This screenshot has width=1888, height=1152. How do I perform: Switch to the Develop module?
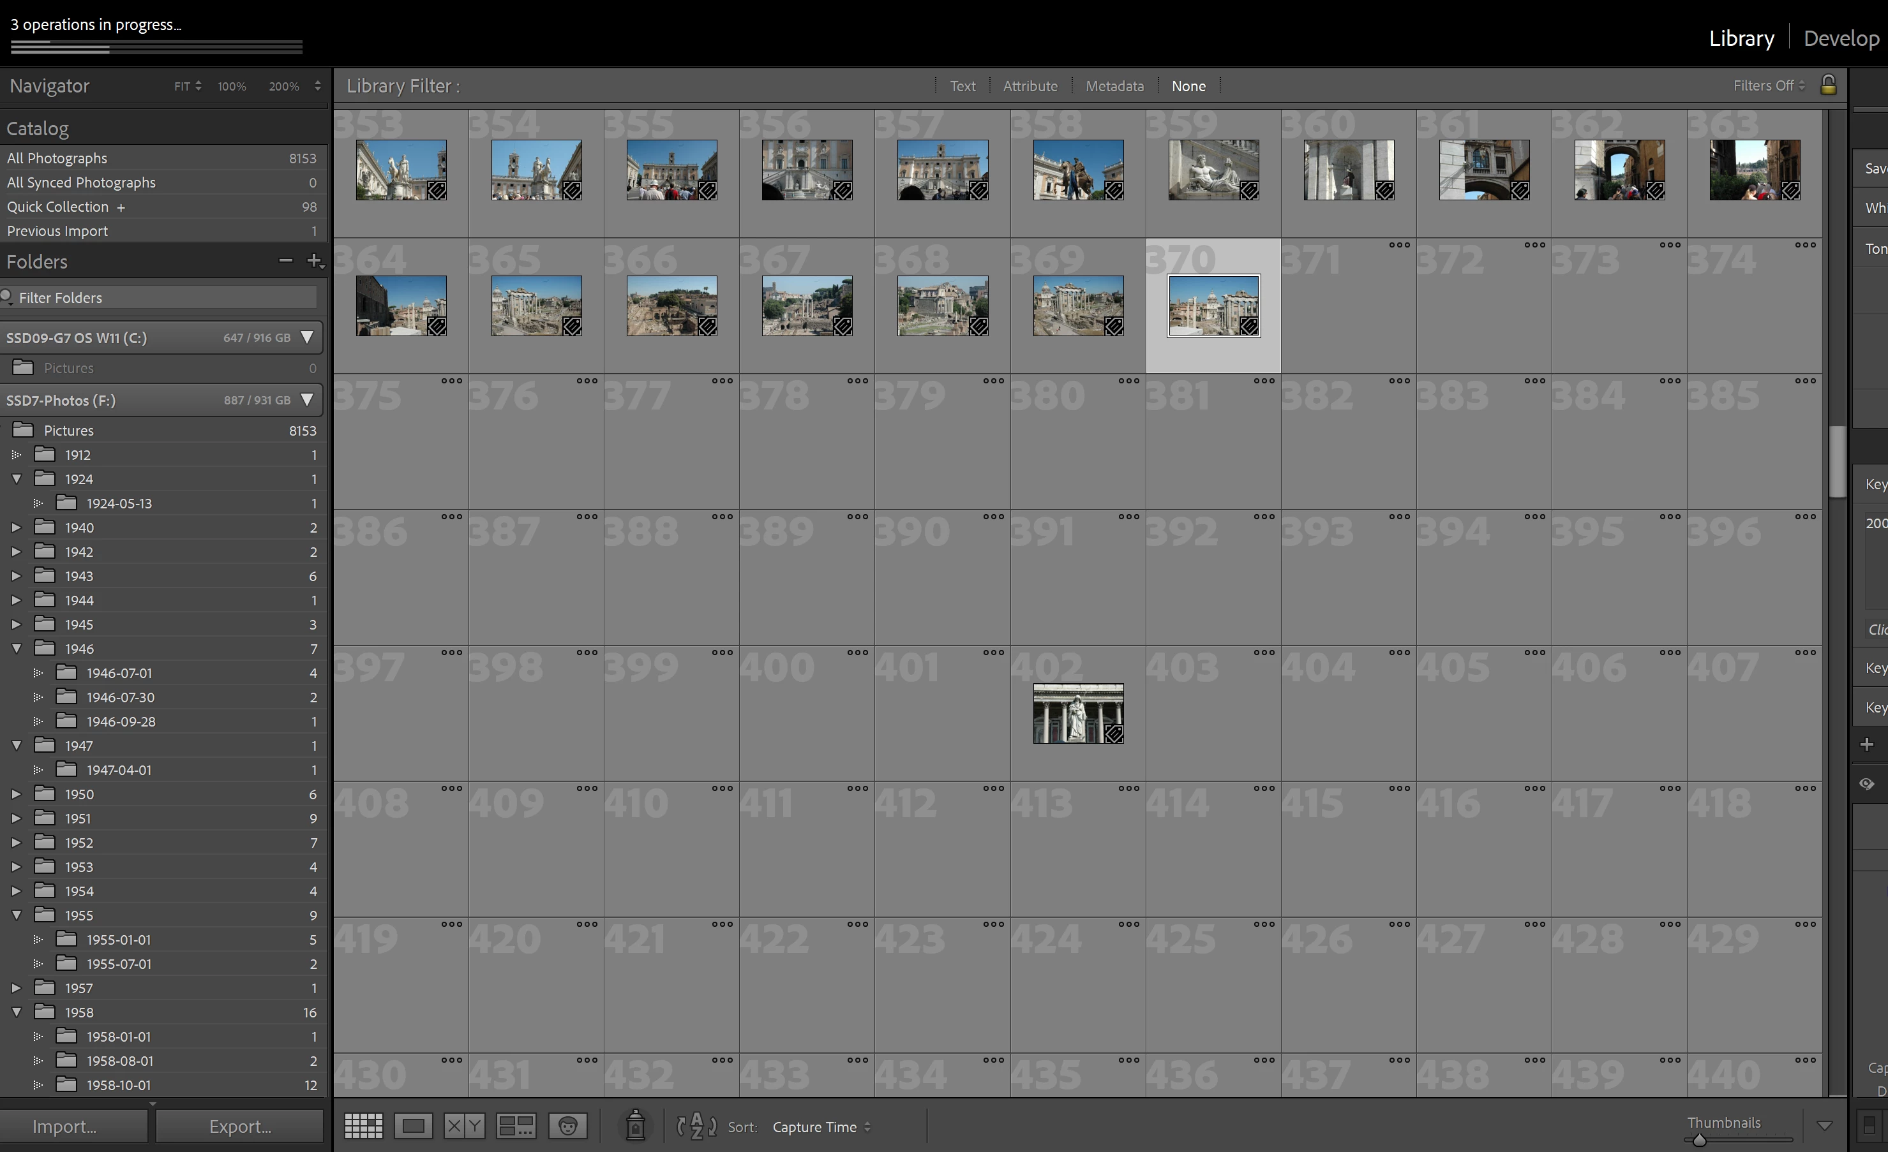click(1841, 38)
